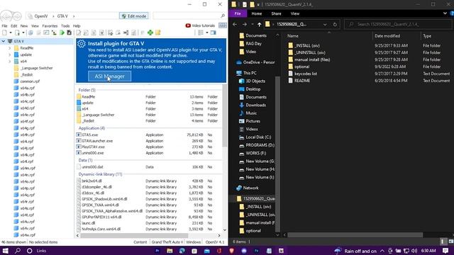Screen dimensions: 454x255
Task: Open the _INSTALL (oiv) folder
Action: coord(307,45)
